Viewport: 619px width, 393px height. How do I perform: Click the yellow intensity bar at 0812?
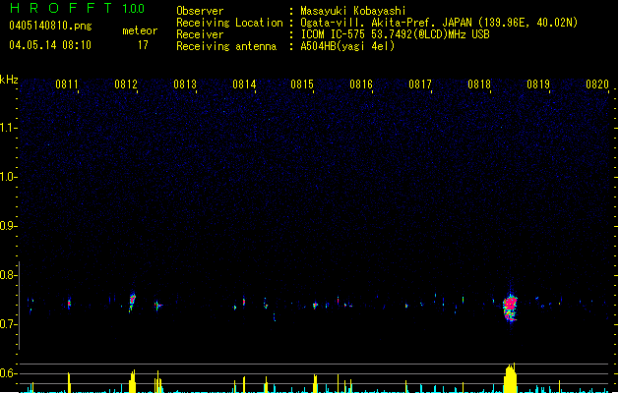click(132, 381)
